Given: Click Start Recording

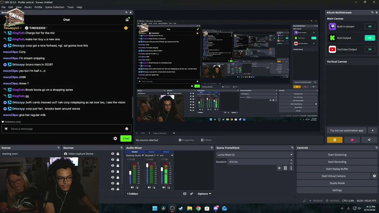Looking at the screenshot, I should pyautogui.click(x=337, y=162).
